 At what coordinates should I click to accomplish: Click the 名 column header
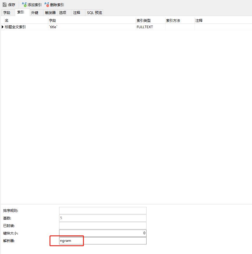26,21
